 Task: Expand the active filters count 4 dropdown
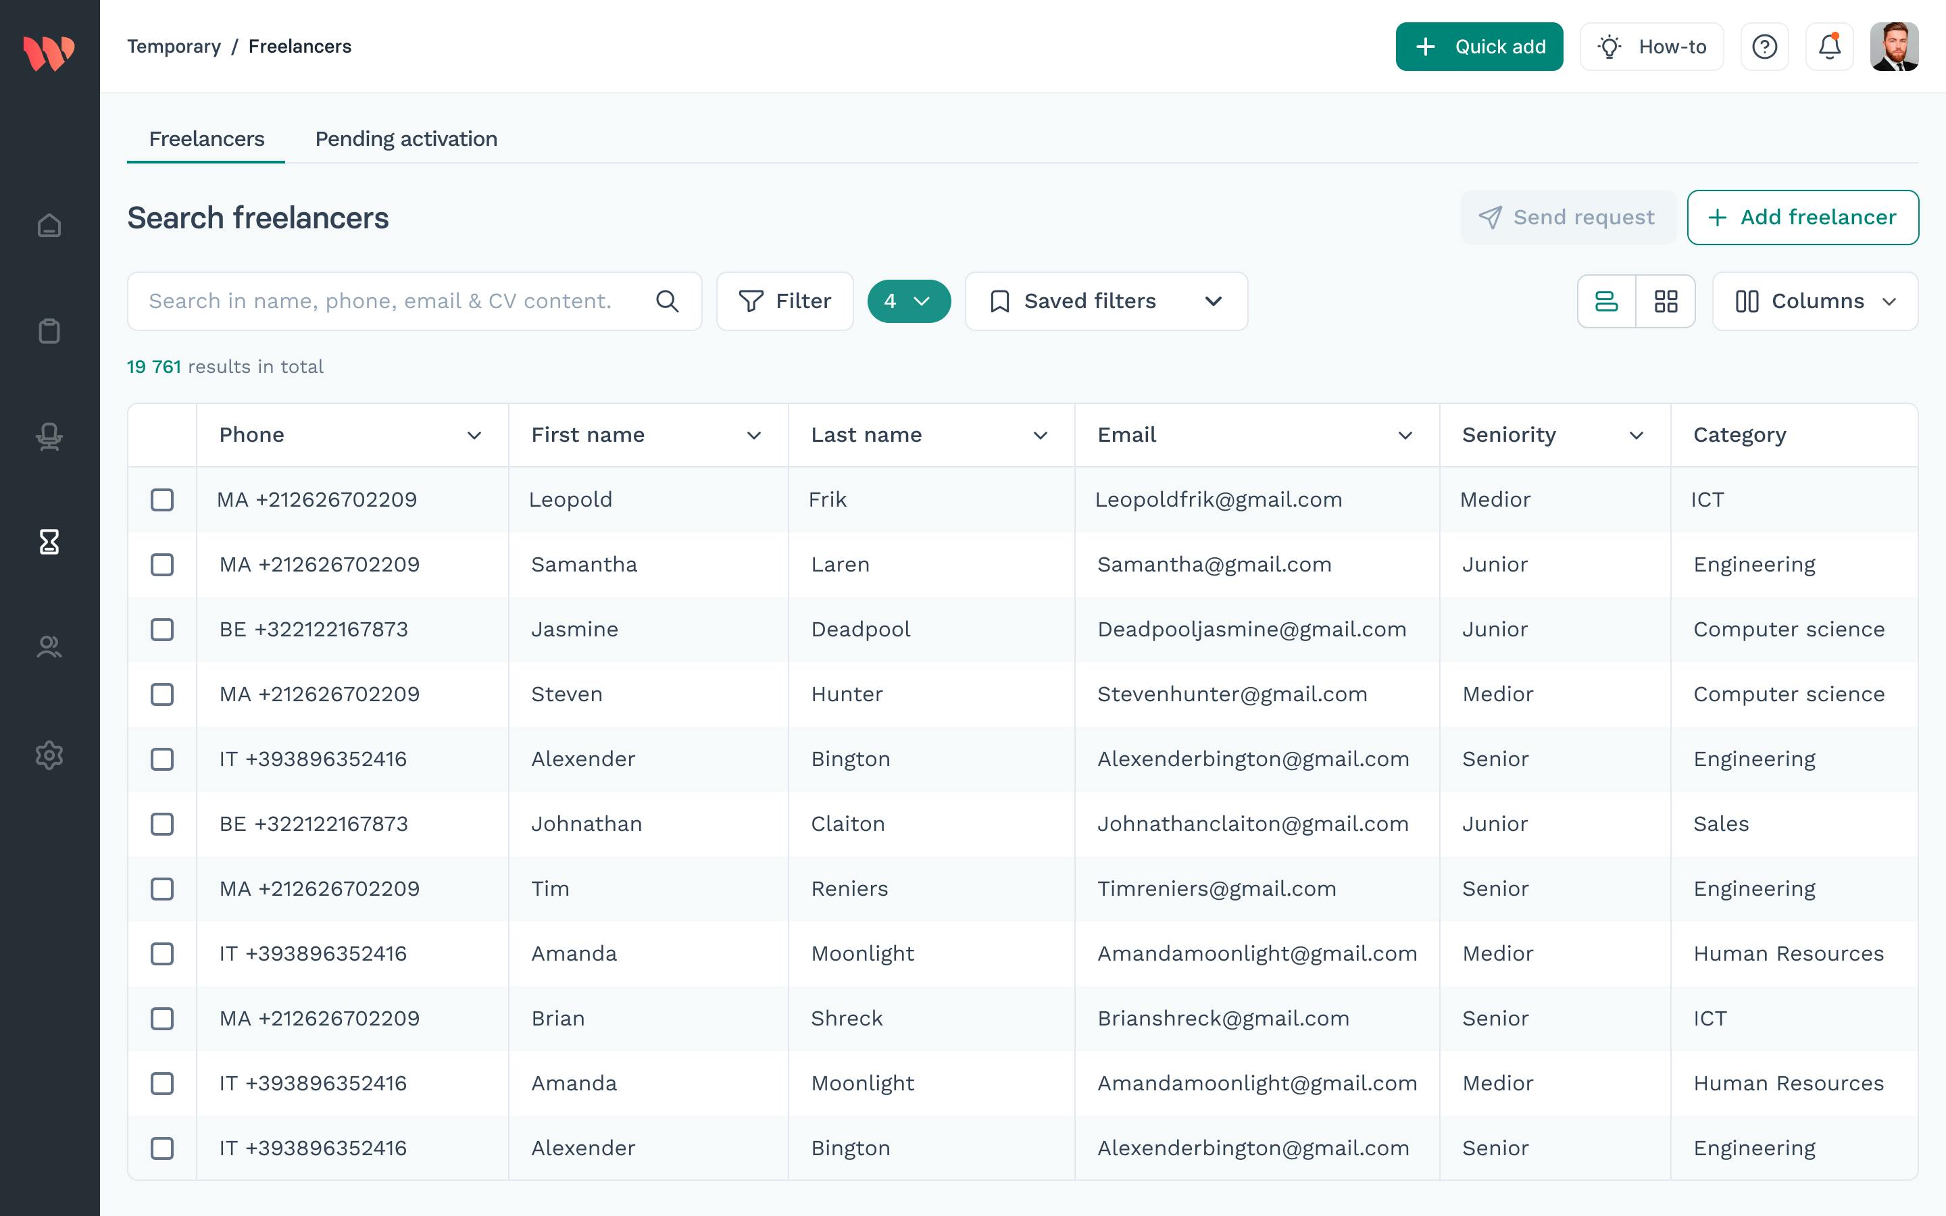point(908,301)
